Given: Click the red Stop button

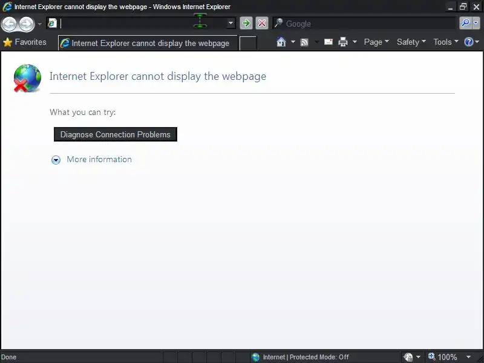Looking at the screenshot, I should pos(262,23).
